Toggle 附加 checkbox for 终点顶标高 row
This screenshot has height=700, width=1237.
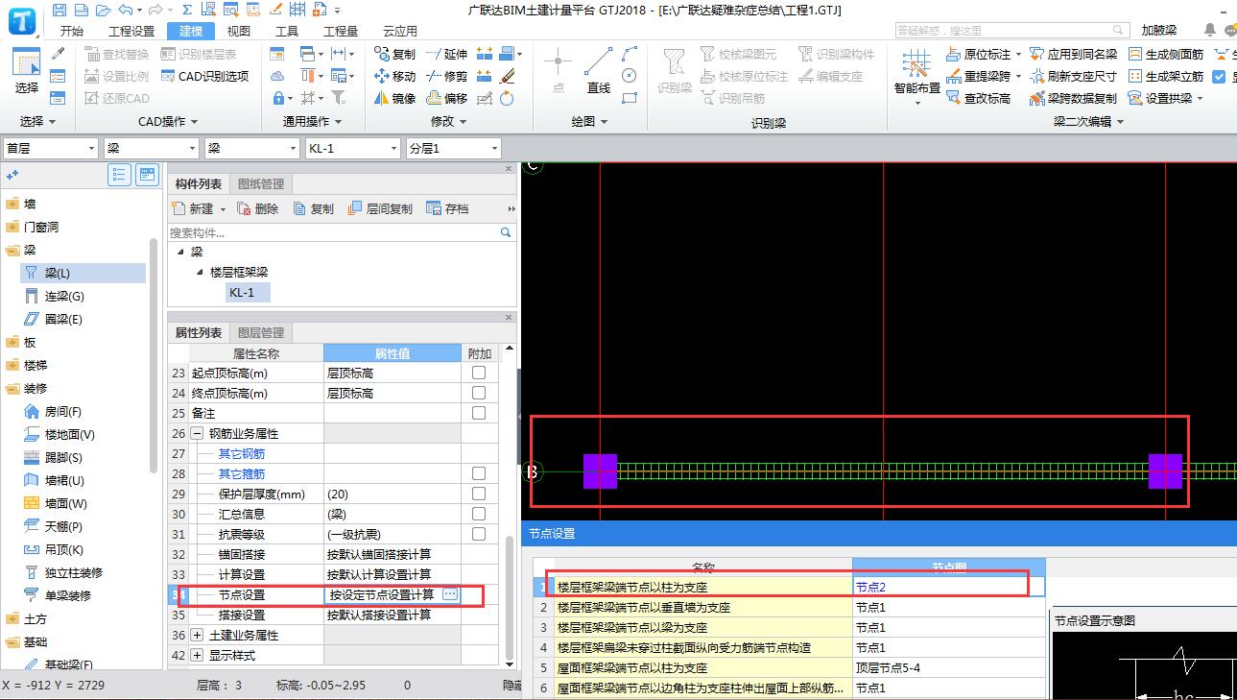479,393
